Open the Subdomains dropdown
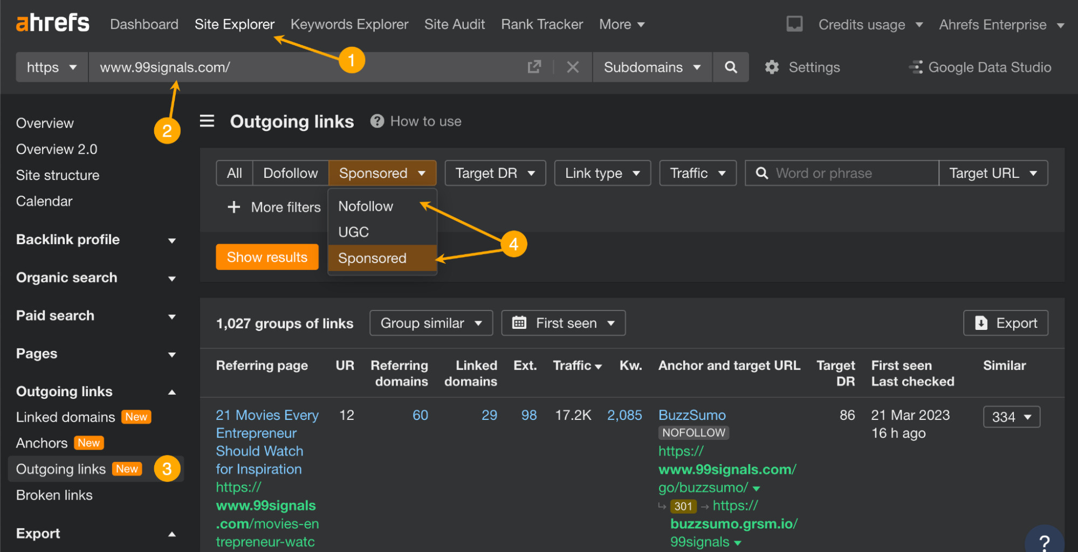 pyautogui.click(x=651, y=67)
